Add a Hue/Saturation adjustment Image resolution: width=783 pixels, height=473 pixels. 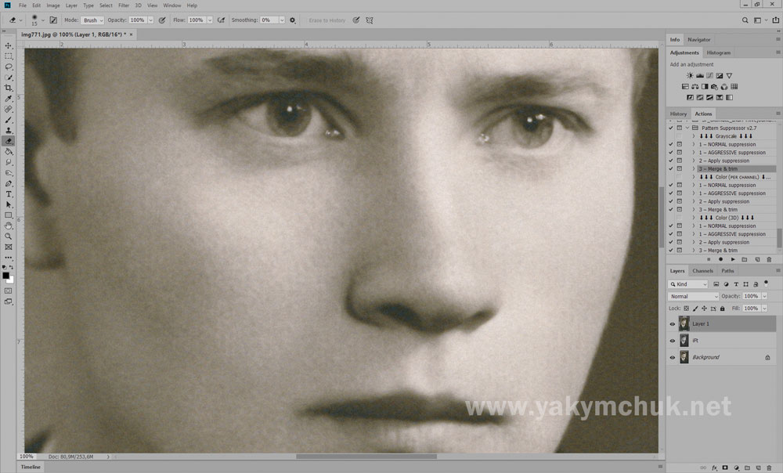[x=685, y=86]
